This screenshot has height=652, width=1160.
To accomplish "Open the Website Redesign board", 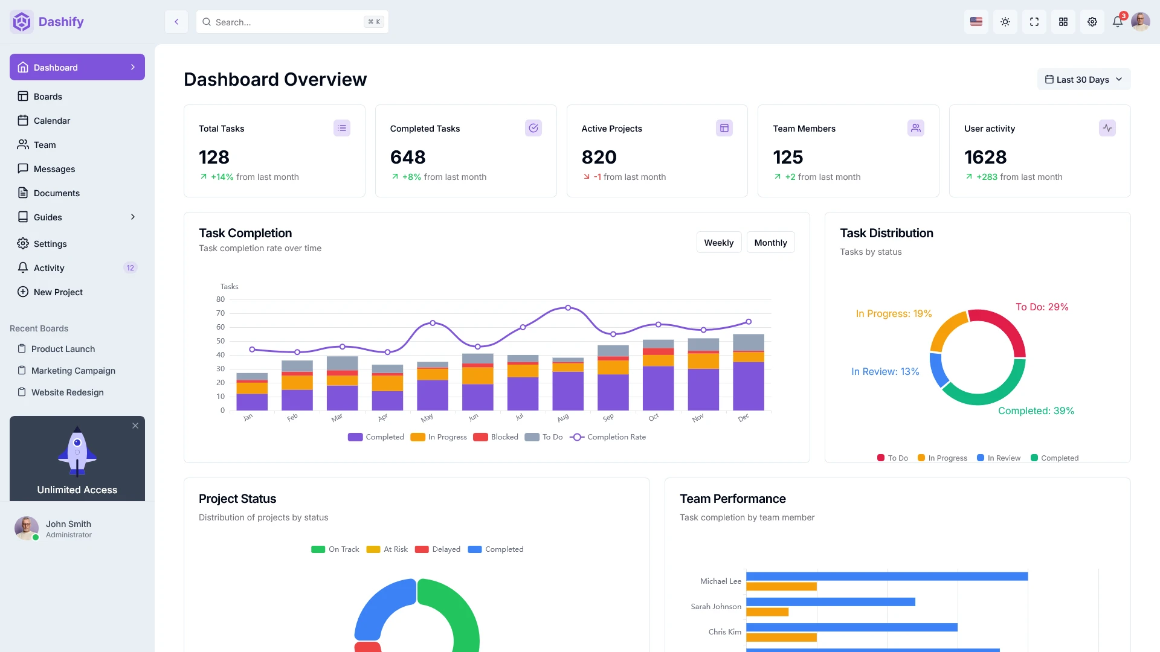I will 77,392.
